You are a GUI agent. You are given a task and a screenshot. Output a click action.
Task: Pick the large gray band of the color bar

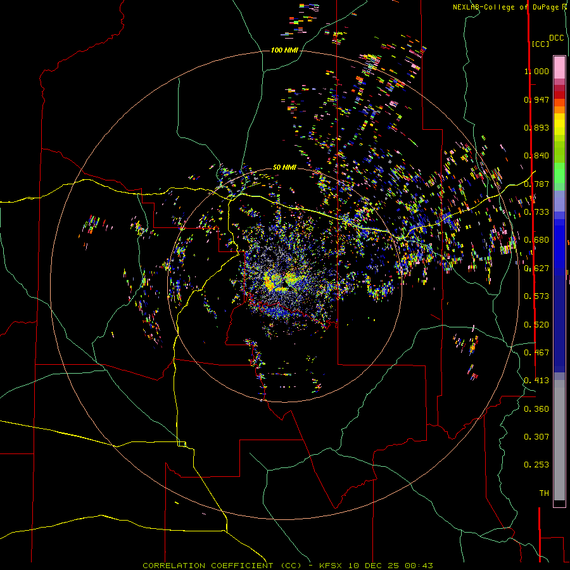point(559,440)
